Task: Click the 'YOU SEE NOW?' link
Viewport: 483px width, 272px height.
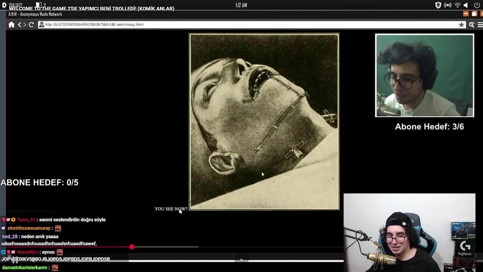Action: click(171, 209)
